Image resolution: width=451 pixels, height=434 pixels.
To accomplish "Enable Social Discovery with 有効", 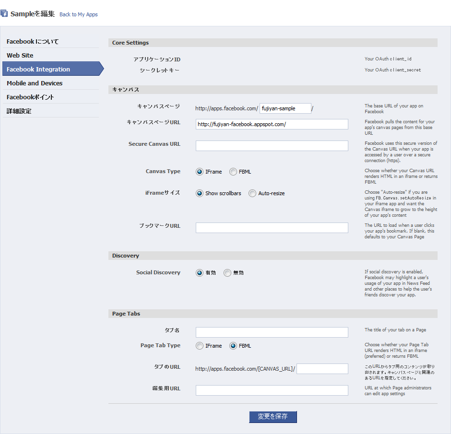I will pyautogui.click(x=199, y=273).
